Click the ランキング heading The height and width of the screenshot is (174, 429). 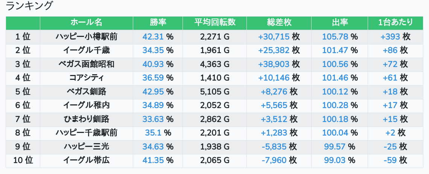tap(29, 6)
